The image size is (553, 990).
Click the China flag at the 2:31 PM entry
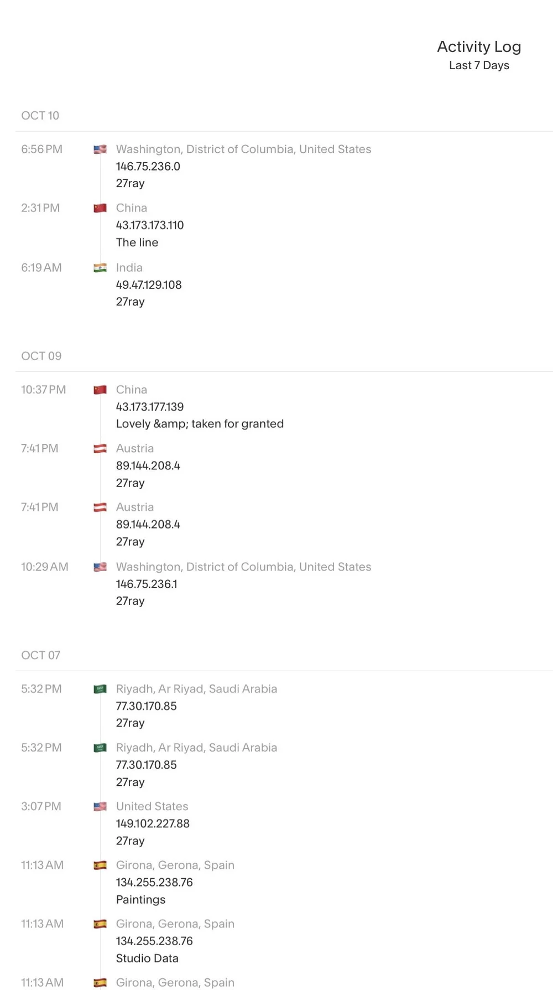point(100,208)
